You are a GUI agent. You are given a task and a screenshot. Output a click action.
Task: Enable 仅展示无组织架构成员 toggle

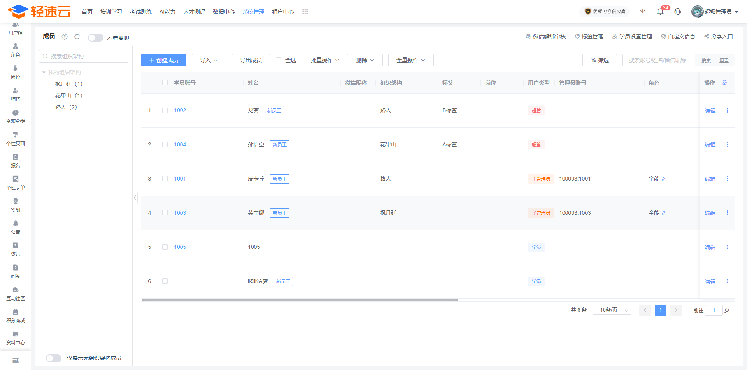click(x=54, y=358)
